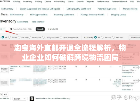The width and height of the screenshot is (140, 105).
Task: Expand the '$3.77 FBA Fee' chevron
Action: pos(120,86)
